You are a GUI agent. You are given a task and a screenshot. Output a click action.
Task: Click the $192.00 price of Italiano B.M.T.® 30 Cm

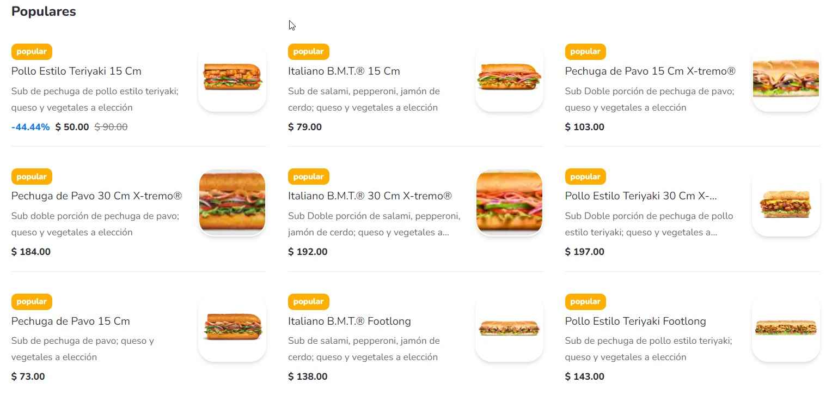coord(308,252)
